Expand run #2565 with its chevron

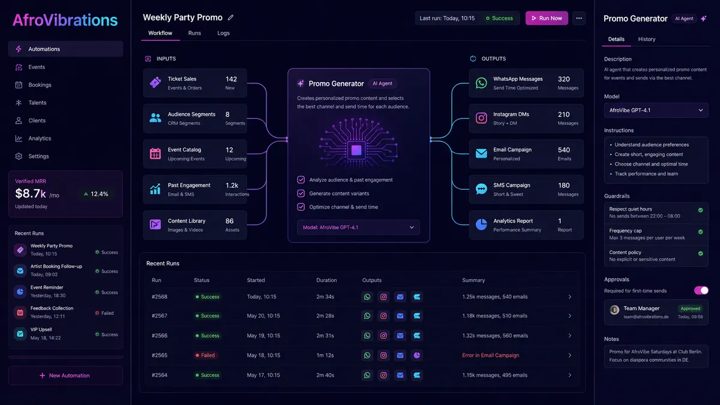click(569, 355)
